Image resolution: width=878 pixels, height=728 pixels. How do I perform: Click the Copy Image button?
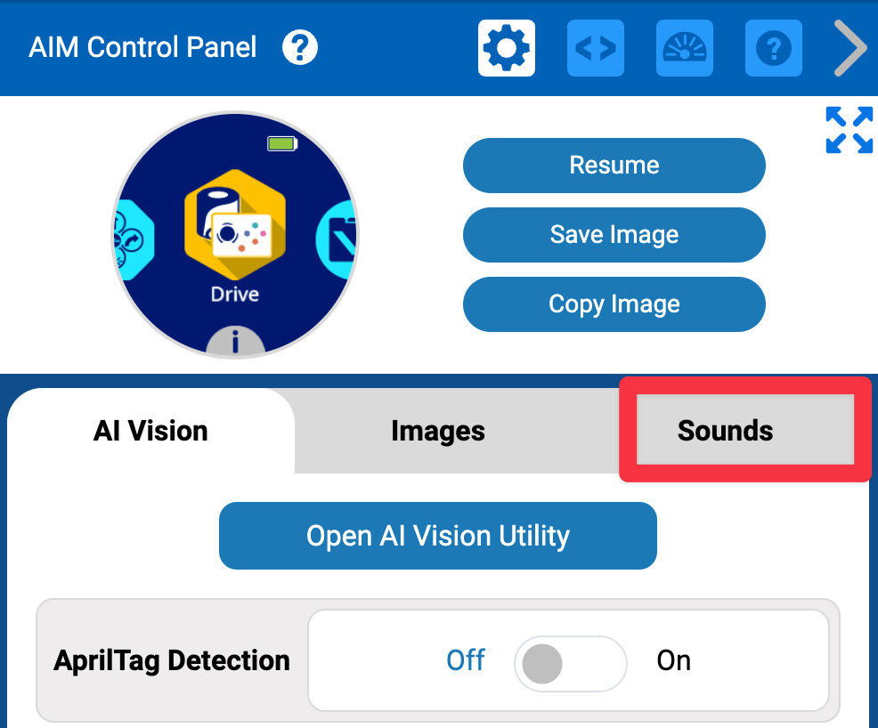tap(614, 304)
